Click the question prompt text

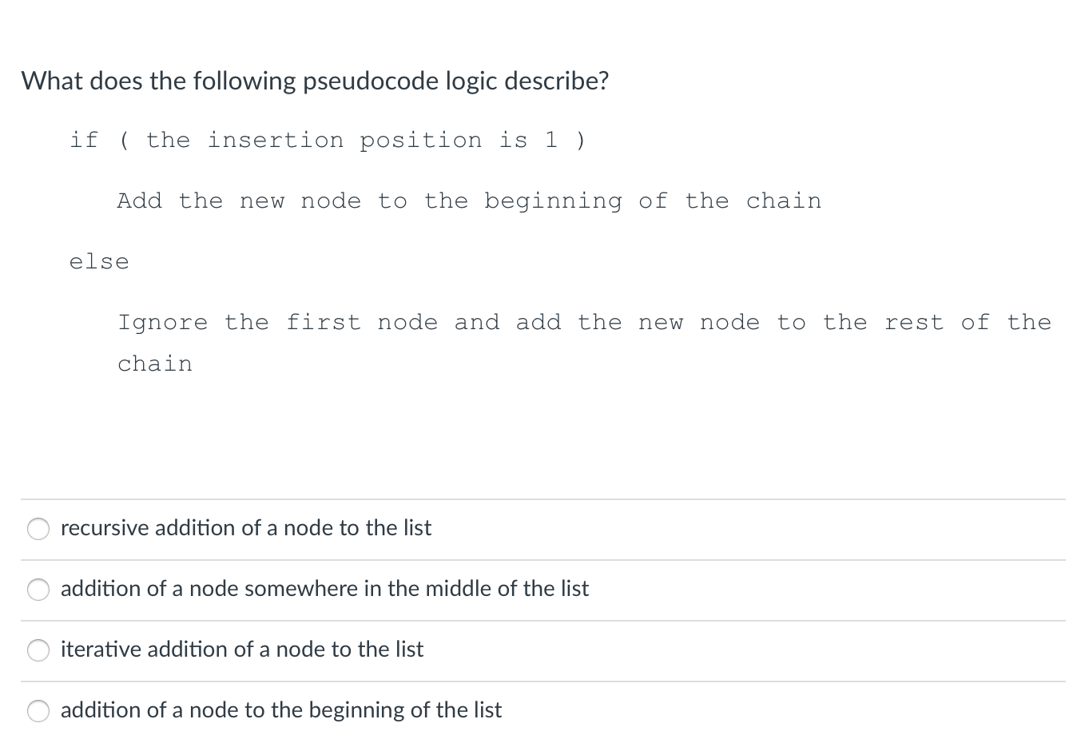pyautogui.click(x=315, y=81)
